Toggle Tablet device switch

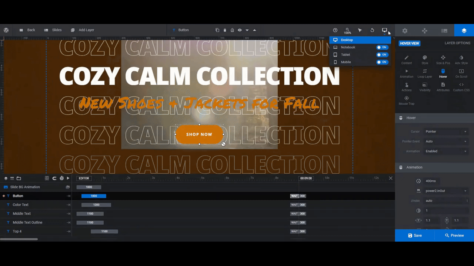click(x=382, y=55)
